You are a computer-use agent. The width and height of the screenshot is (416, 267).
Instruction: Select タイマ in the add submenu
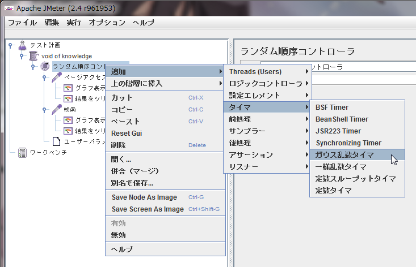tap(267, 107)
